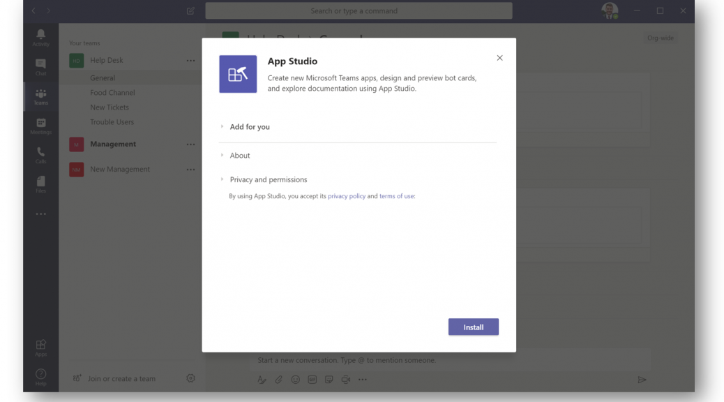The image size is (724, 402).
Task: Close the App Studio dialog
Action: coord(499,58)
